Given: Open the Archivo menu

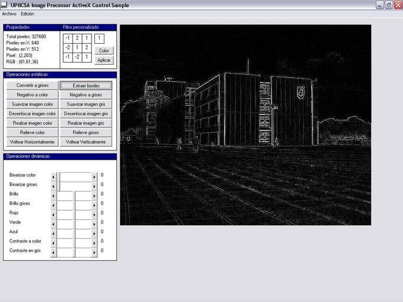Looking at the screenshot, I should point(9,14).
